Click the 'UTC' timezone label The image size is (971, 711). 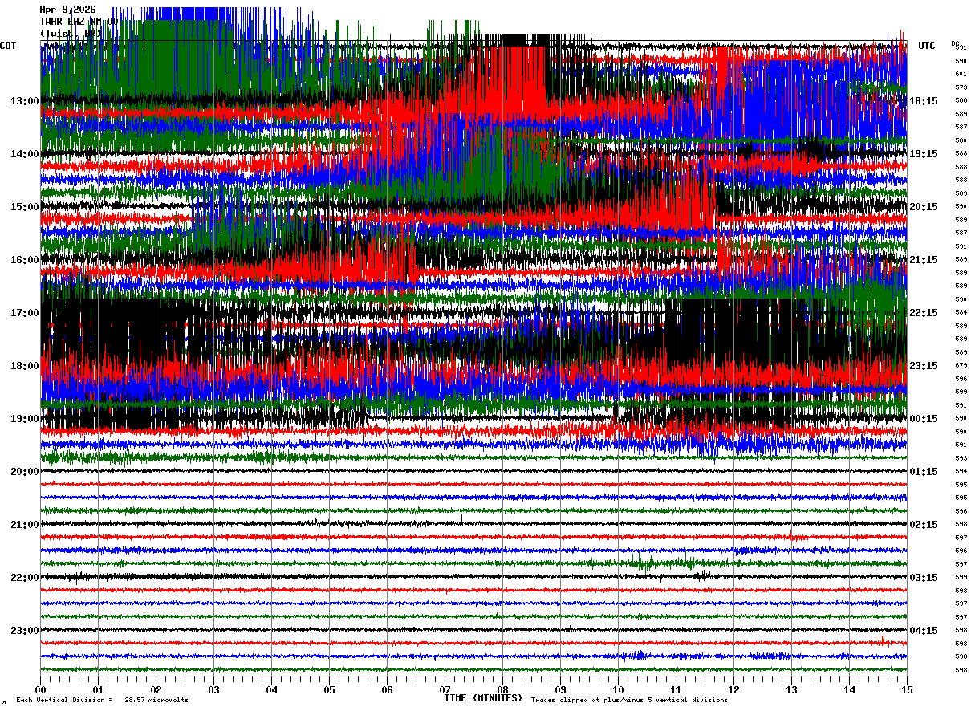(x=927, y=46)
